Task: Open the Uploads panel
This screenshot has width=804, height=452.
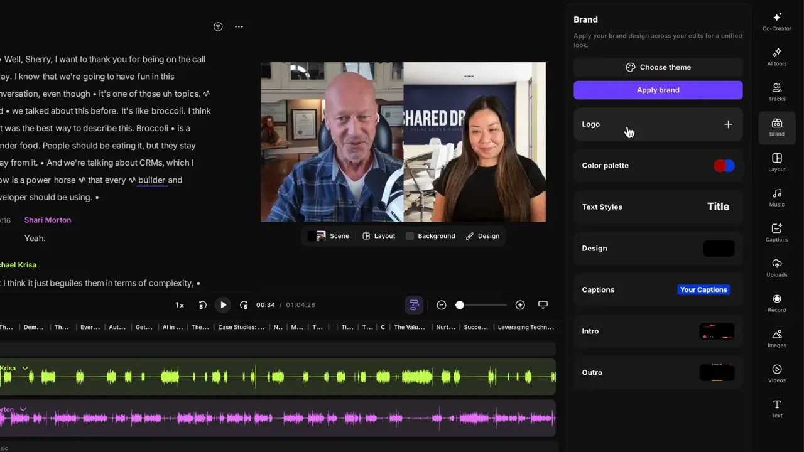Action: pyautogui.click(x=777, y=267)
